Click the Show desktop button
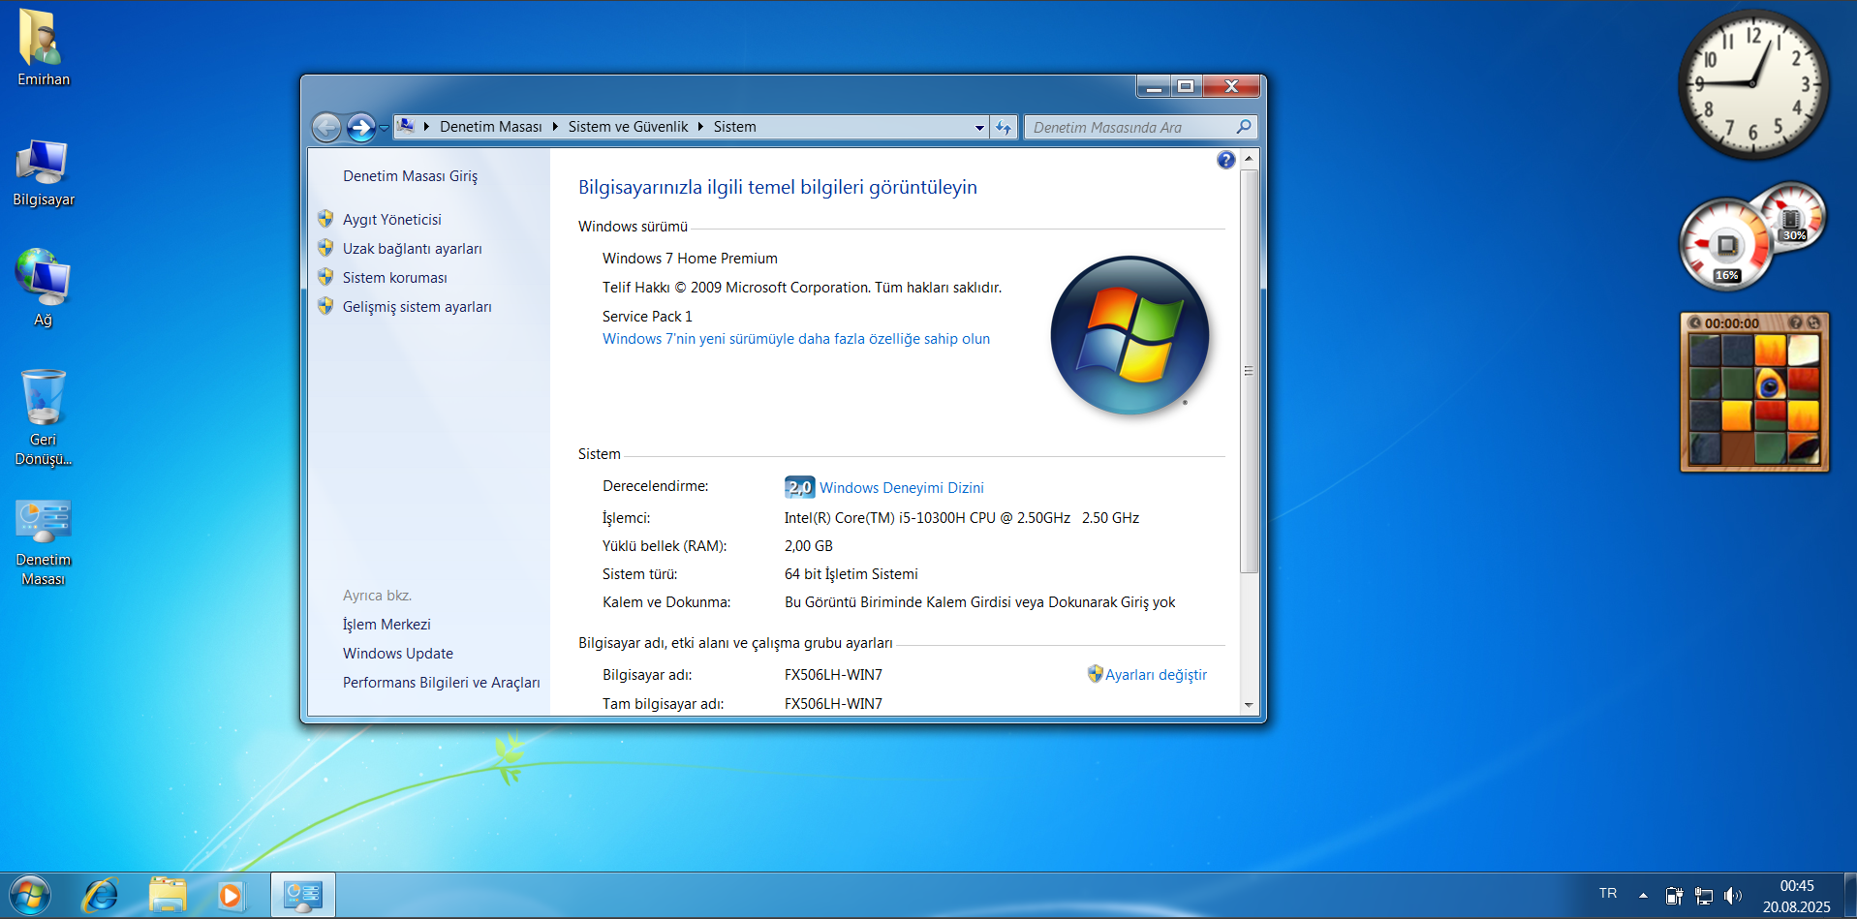This screenshot has width=1857, height=919. (1850, 895)
